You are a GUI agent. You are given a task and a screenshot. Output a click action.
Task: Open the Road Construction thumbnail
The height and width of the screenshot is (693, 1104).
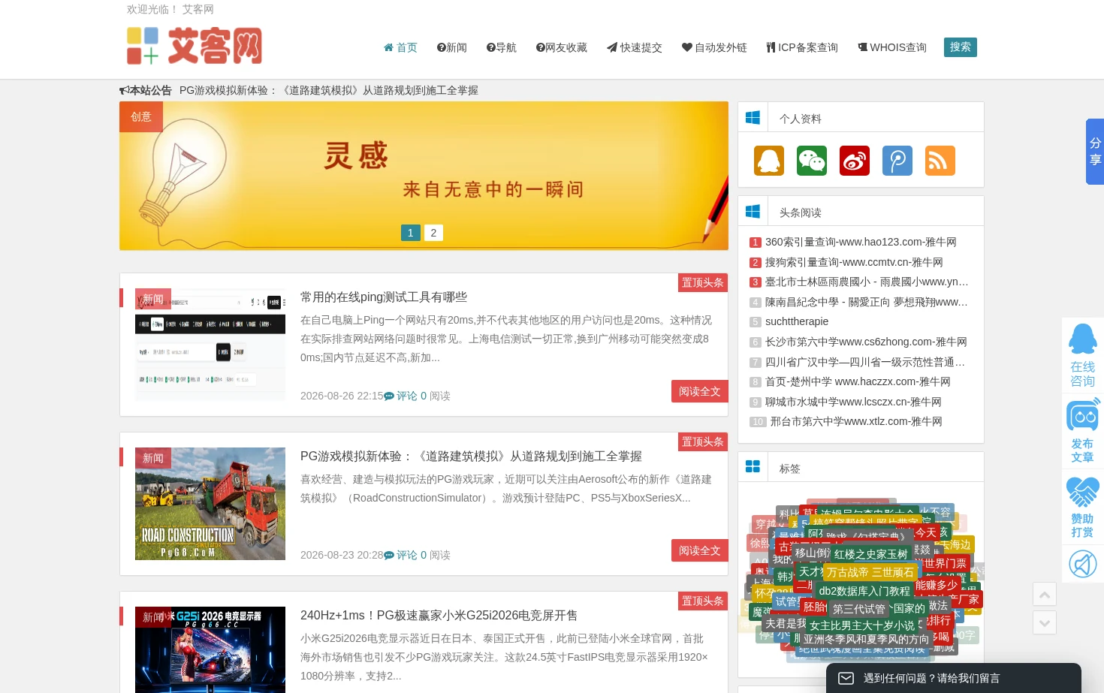pos(210,504)
